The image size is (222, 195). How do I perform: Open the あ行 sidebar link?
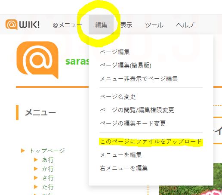coord(48,160)
